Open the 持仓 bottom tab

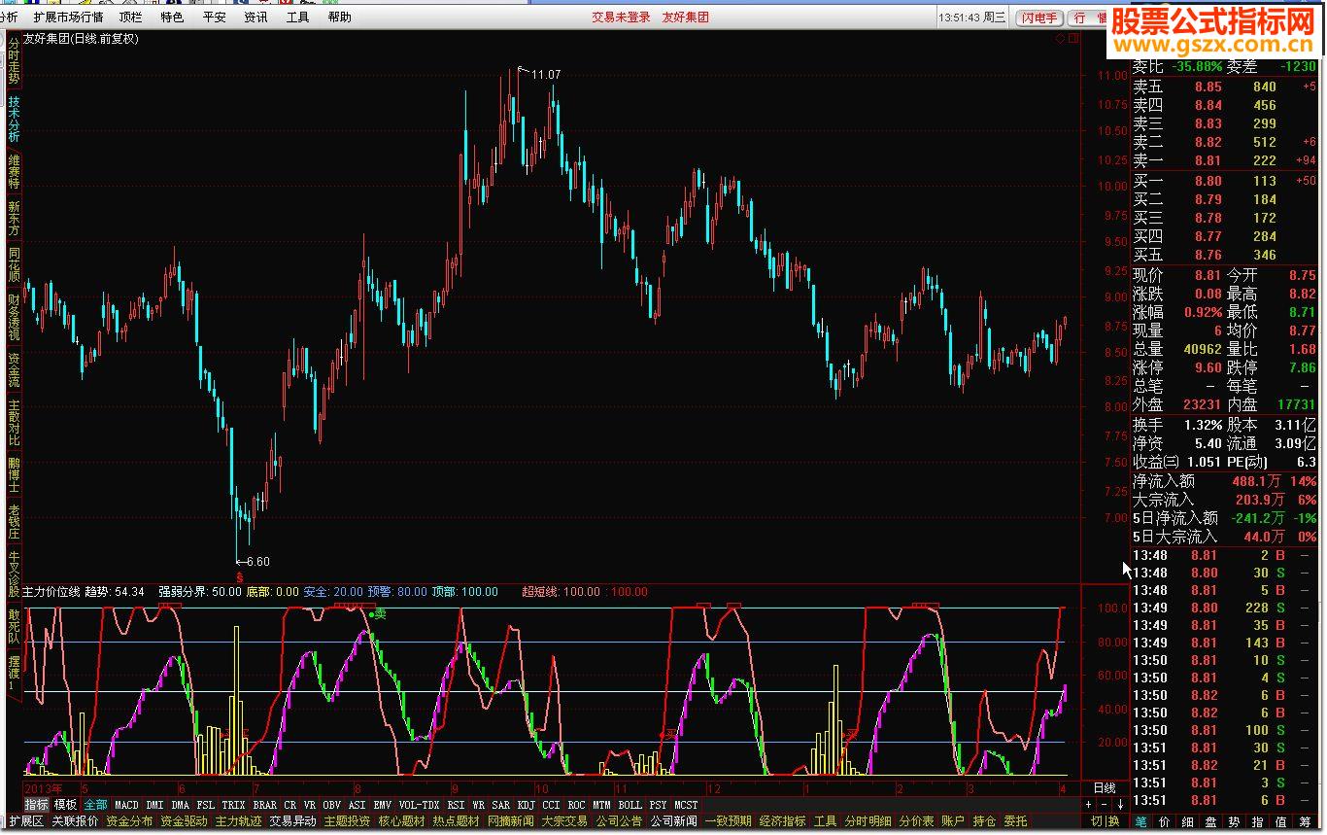tap(984, 821)
